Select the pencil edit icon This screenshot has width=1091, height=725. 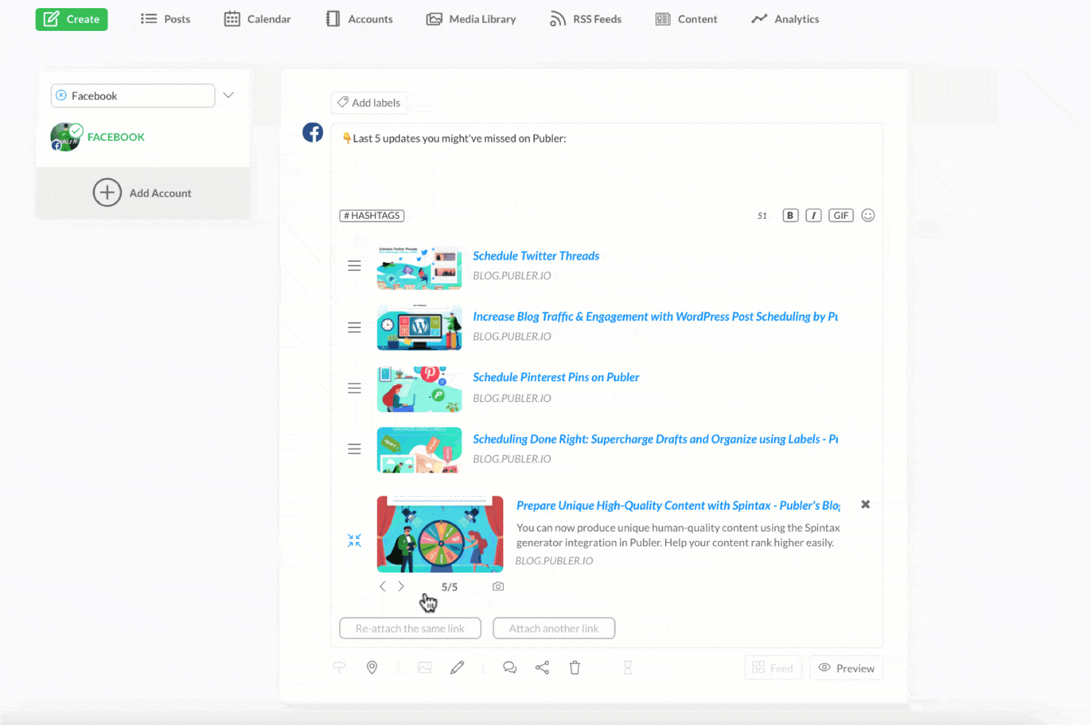[x=457, y=667]
